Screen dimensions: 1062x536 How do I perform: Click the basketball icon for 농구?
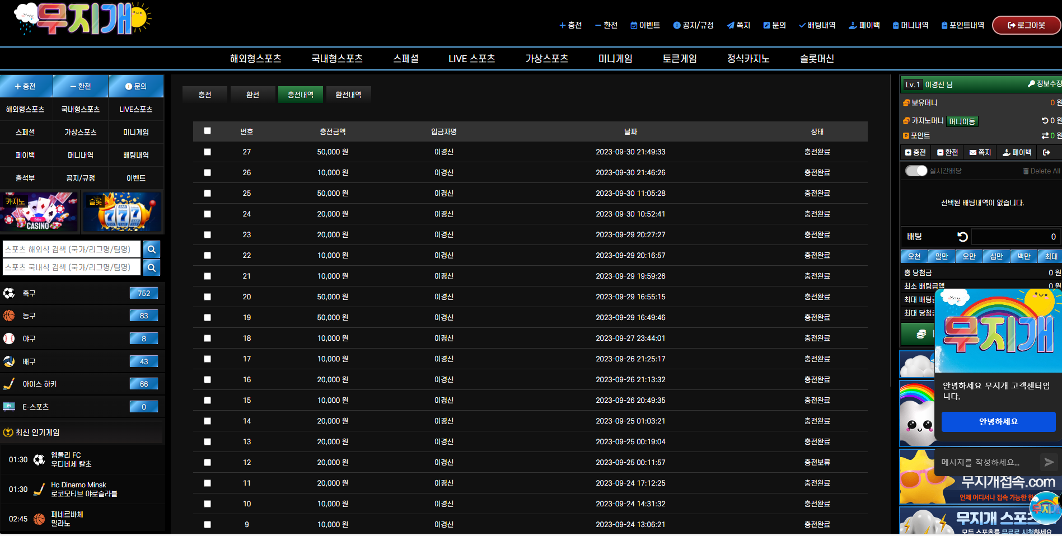tap(9, 316)
